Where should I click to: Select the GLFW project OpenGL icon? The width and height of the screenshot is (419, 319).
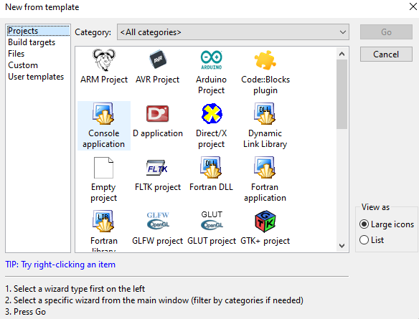point(158,221)
